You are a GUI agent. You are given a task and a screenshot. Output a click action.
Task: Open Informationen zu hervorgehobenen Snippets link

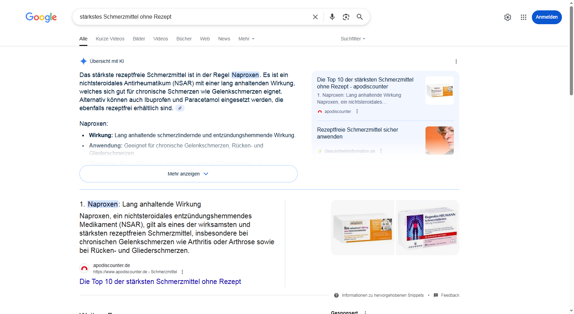[x=383, y=295]
